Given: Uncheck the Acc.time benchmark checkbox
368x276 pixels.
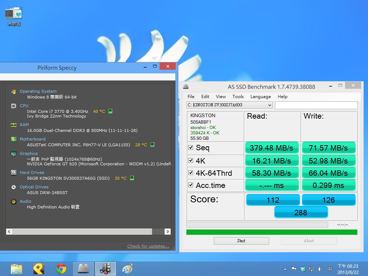Looking at the screenshot, I should [191, 185].
